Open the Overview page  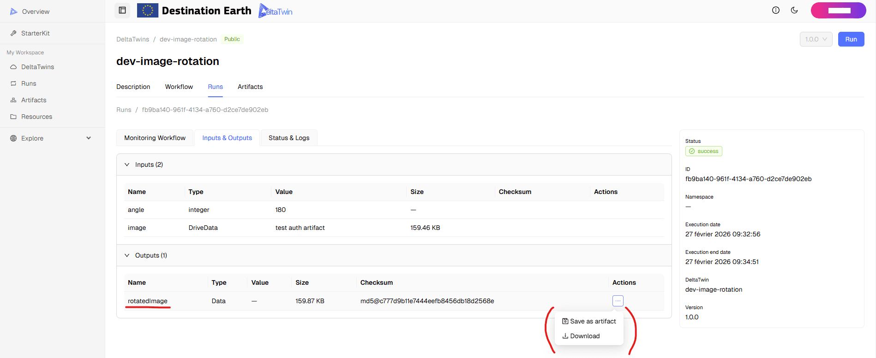pos(35,12)
